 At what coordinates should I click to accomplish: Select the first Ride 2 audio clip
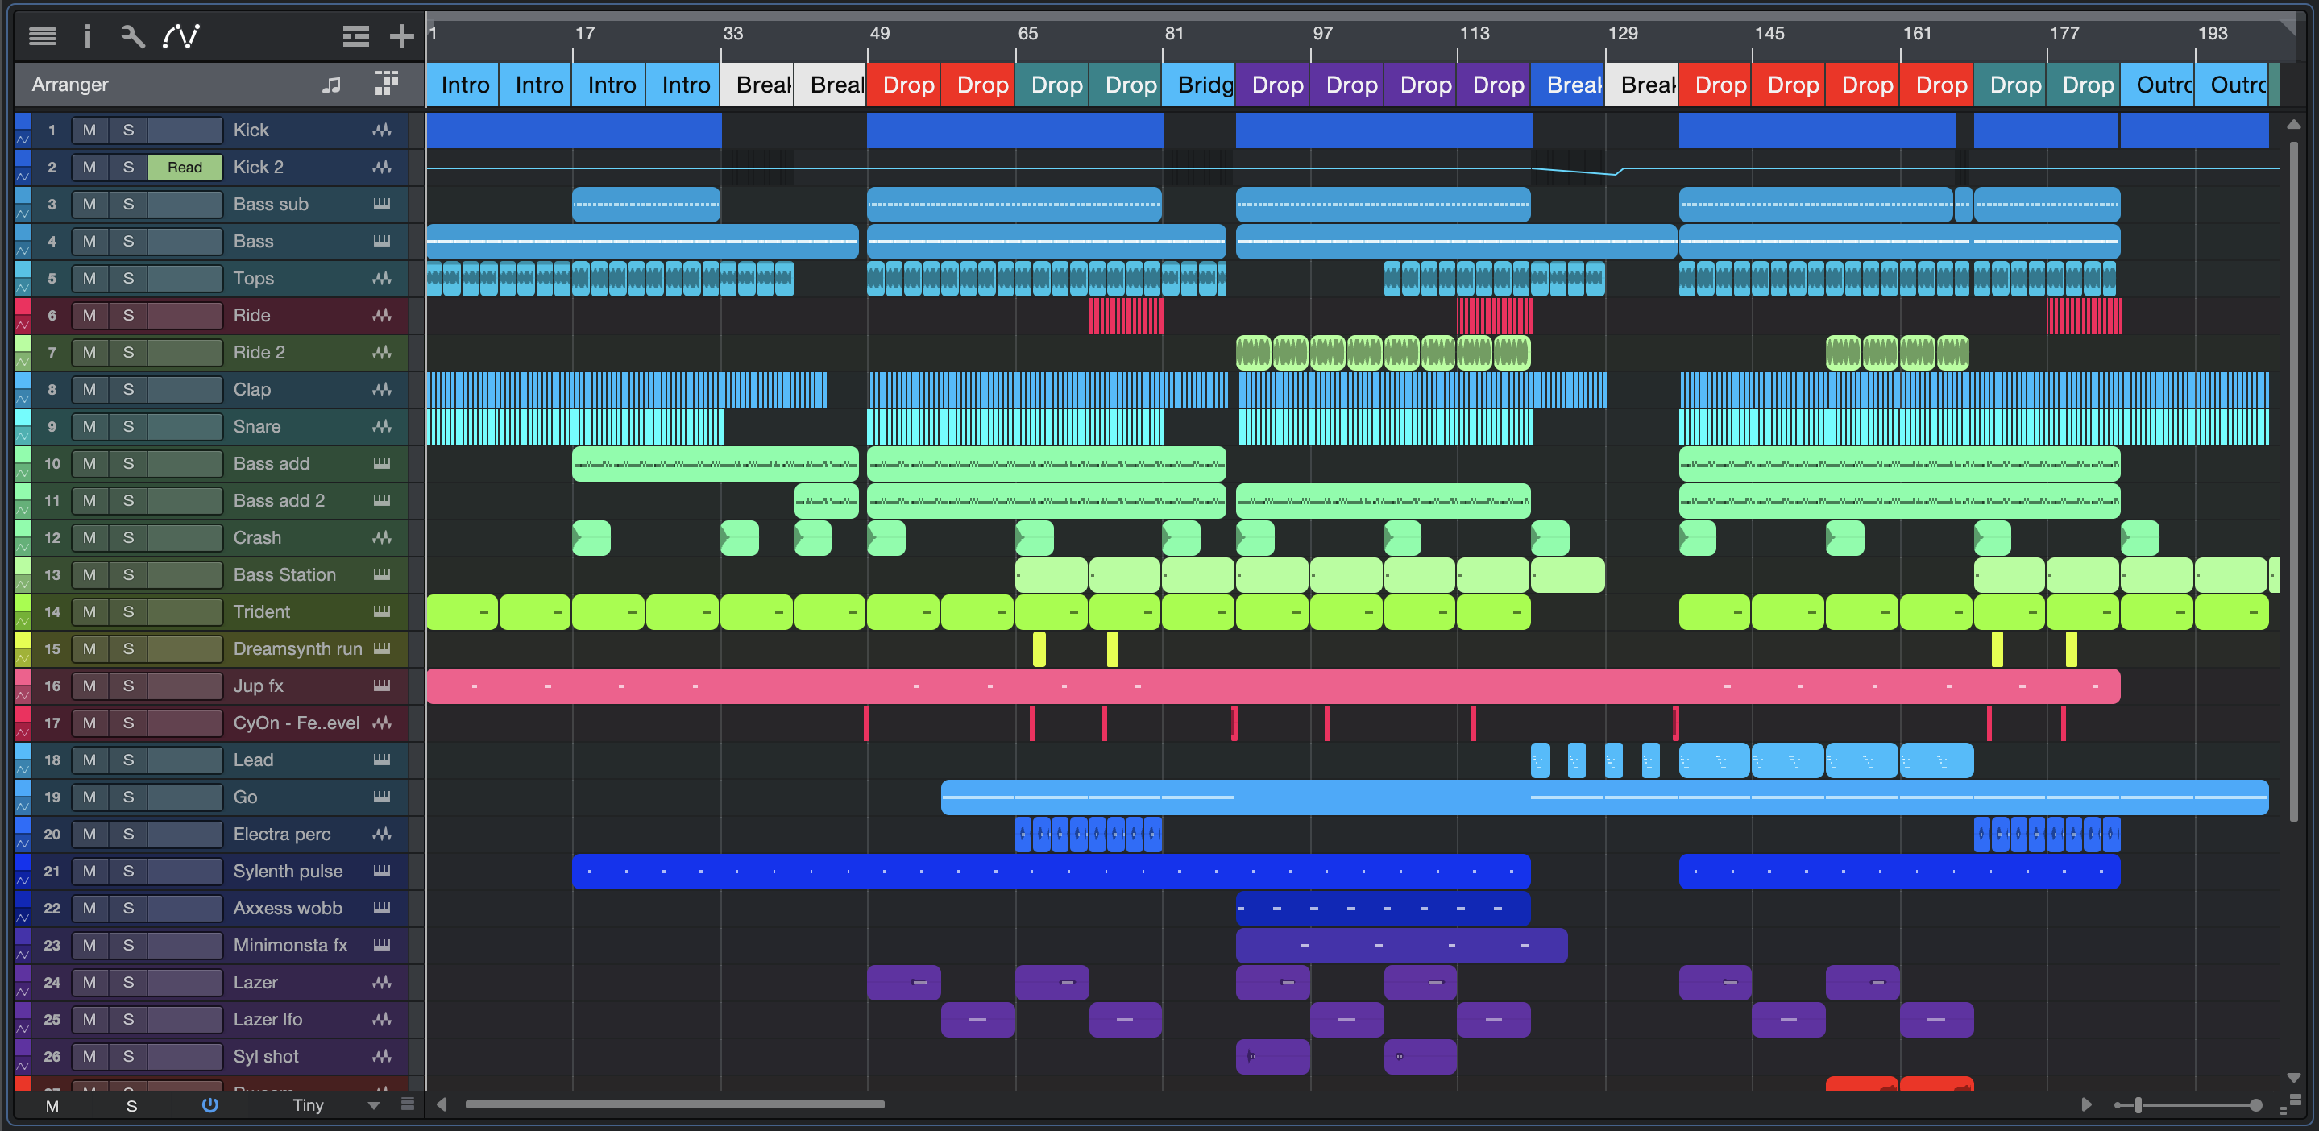click(x=1254, y=353)
